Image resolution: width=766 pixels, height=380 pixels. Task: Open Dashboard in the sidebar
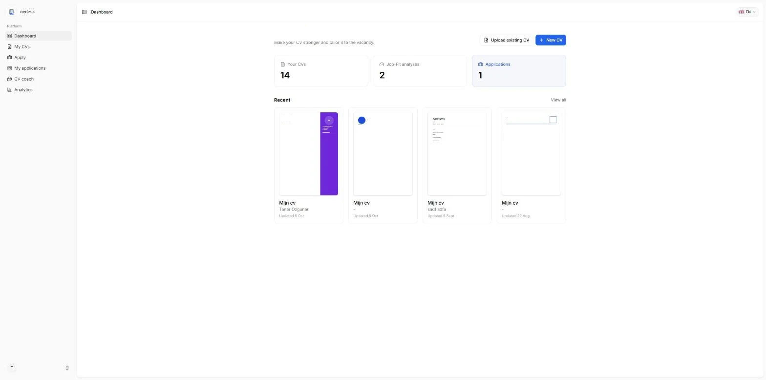point(38,36)
